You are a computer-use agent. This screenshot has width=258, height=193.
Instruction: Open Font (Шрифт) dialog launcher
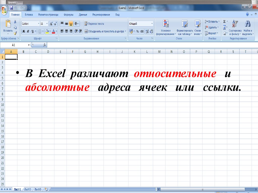coord(57,38)
